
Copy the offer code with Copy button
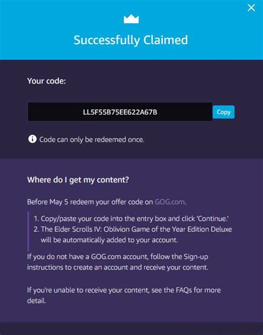coord(224,112)
